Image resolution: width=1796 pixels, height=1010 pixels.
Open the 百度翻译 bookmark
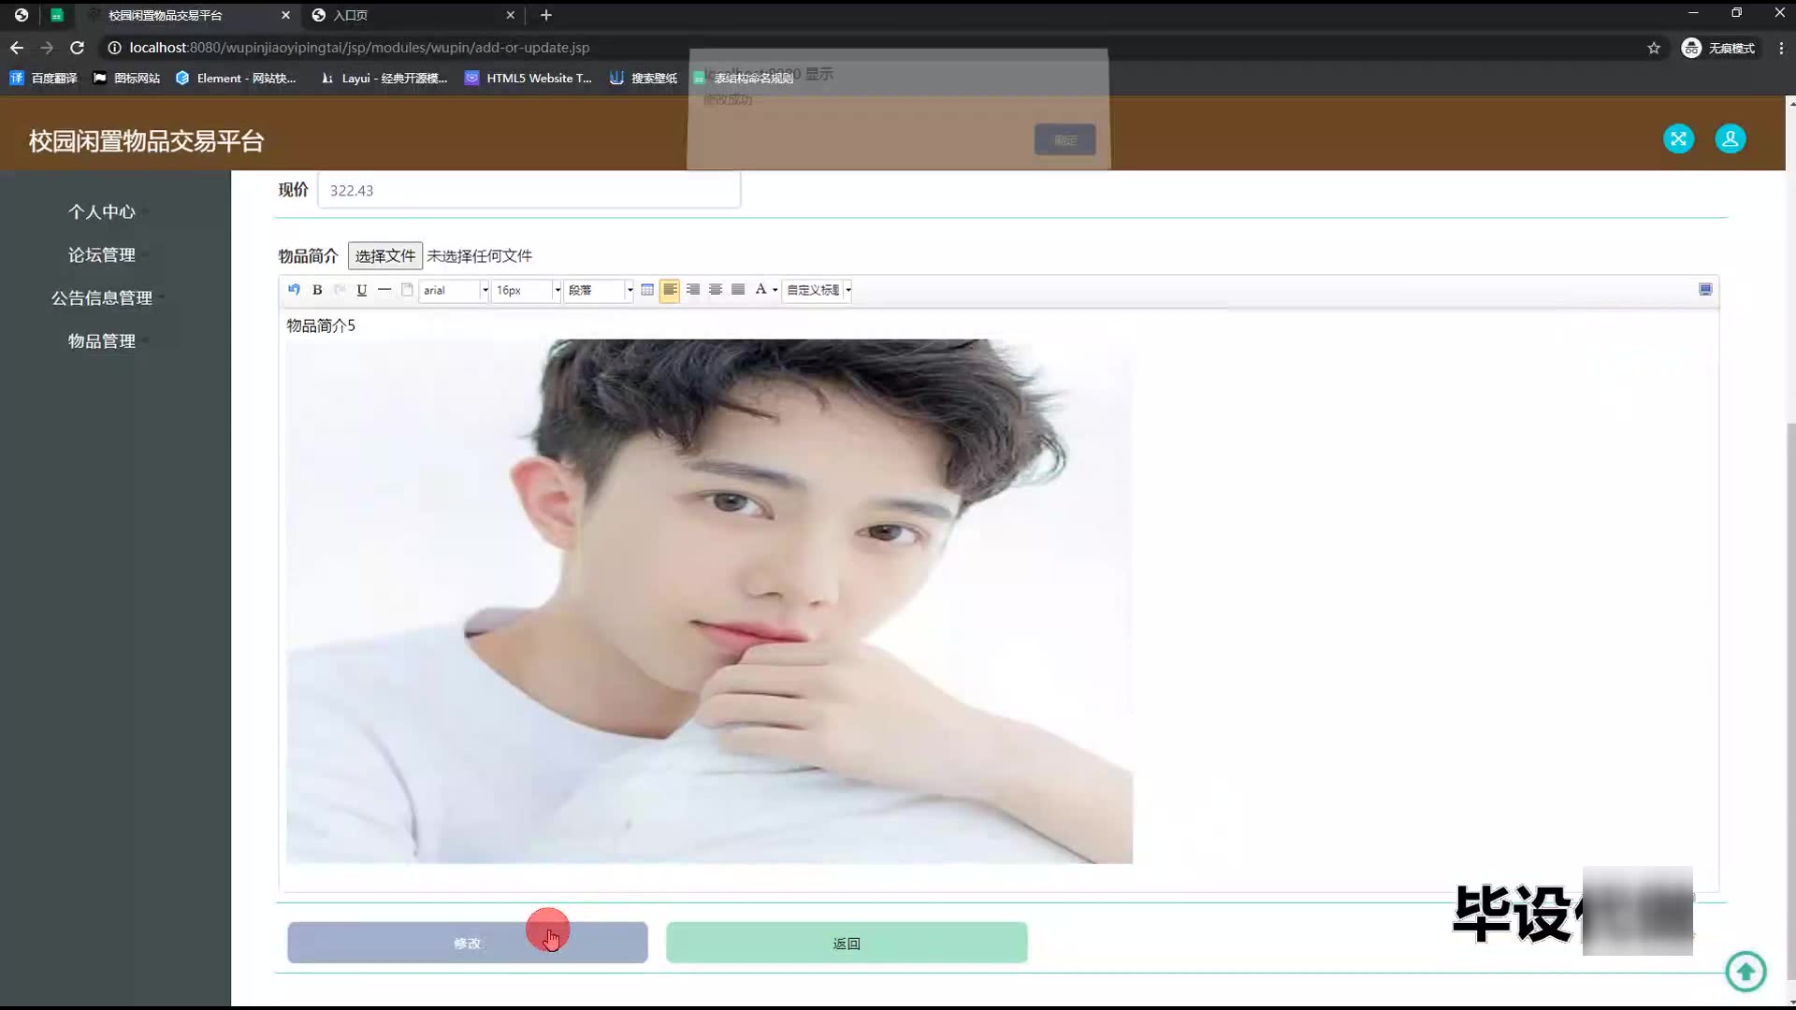point(43,79)
